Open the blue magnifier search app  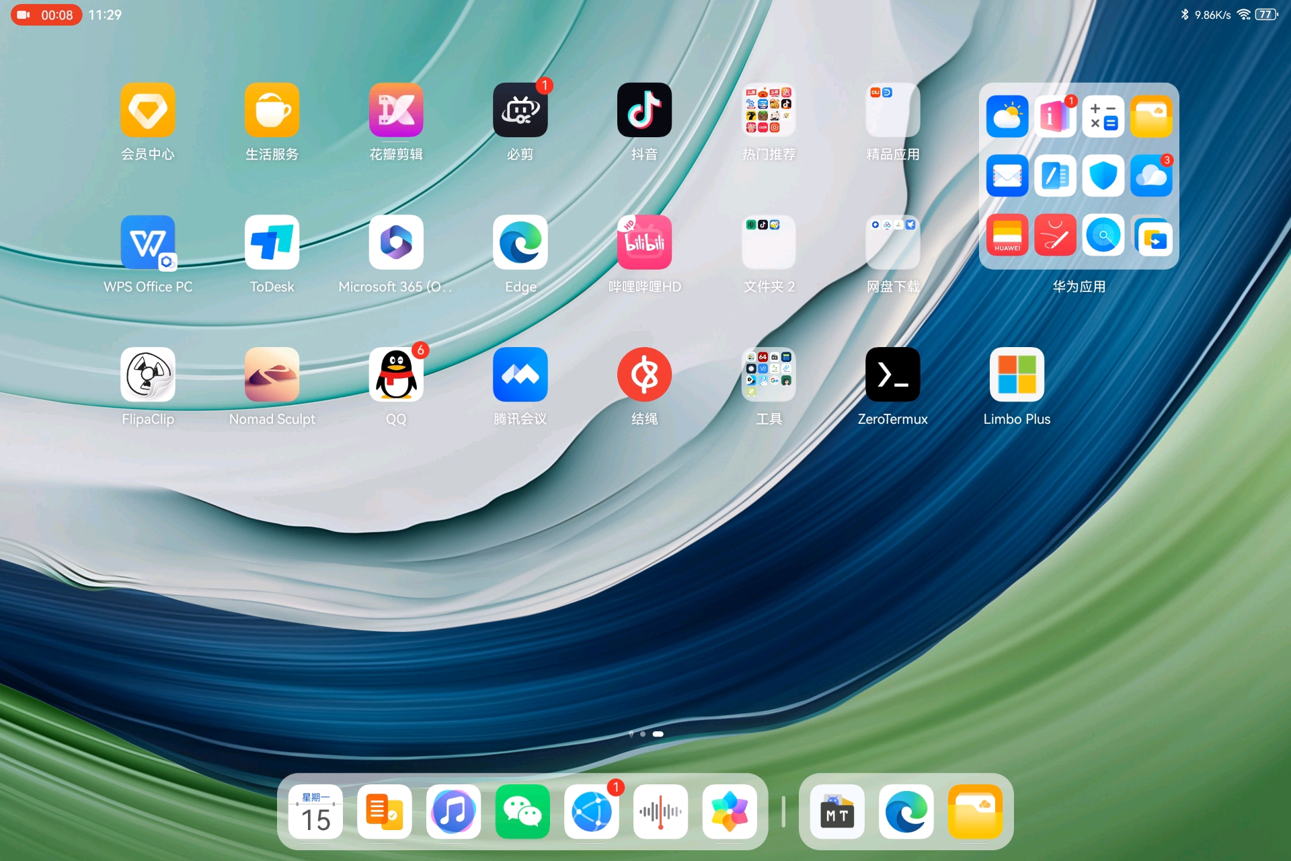[1103, 235]
